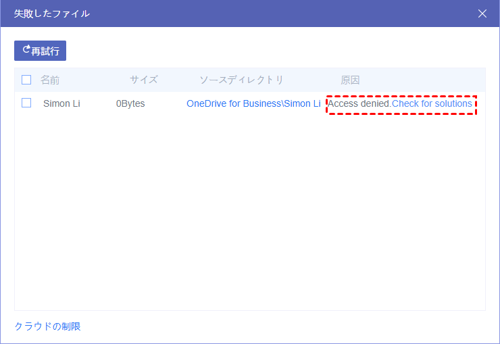Click the 再試行 retry button
The height and width of the screenshot is (344, 500).
(x=40, y=51)
